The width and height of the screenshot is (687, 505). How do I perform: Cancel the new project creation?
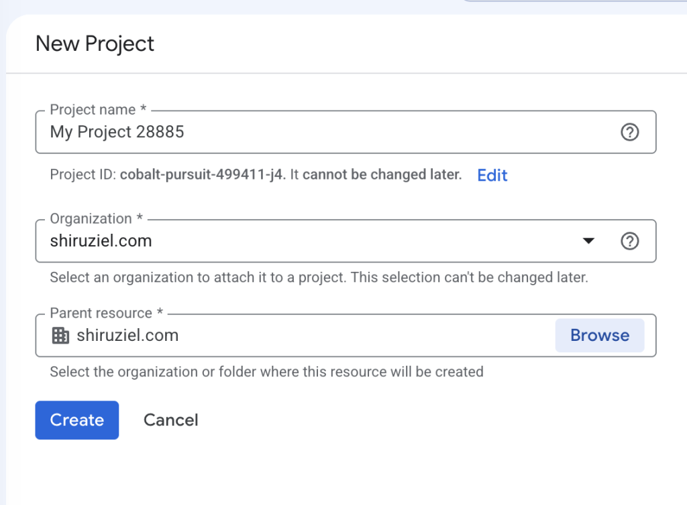coord(171,420)
